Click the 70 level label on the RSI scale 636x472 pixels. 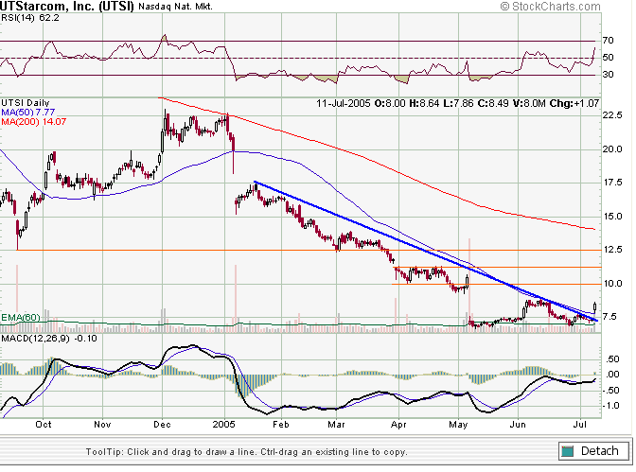click(608, 40)
